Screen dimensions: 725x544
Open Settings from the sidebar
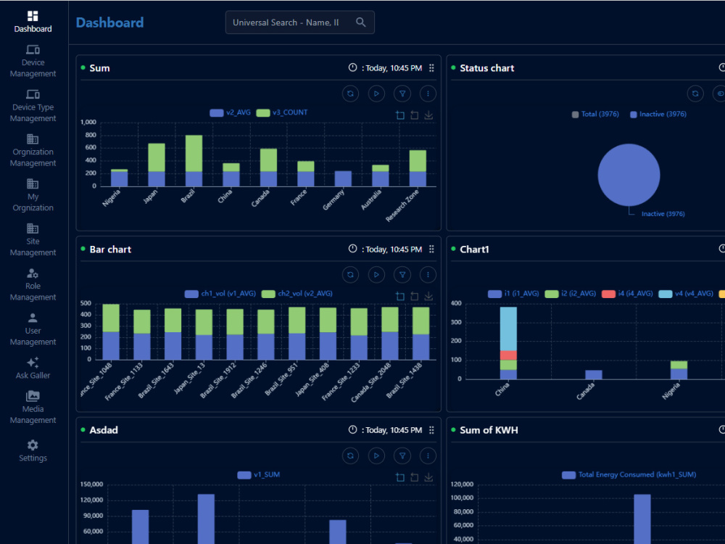(x=33, y=451)
